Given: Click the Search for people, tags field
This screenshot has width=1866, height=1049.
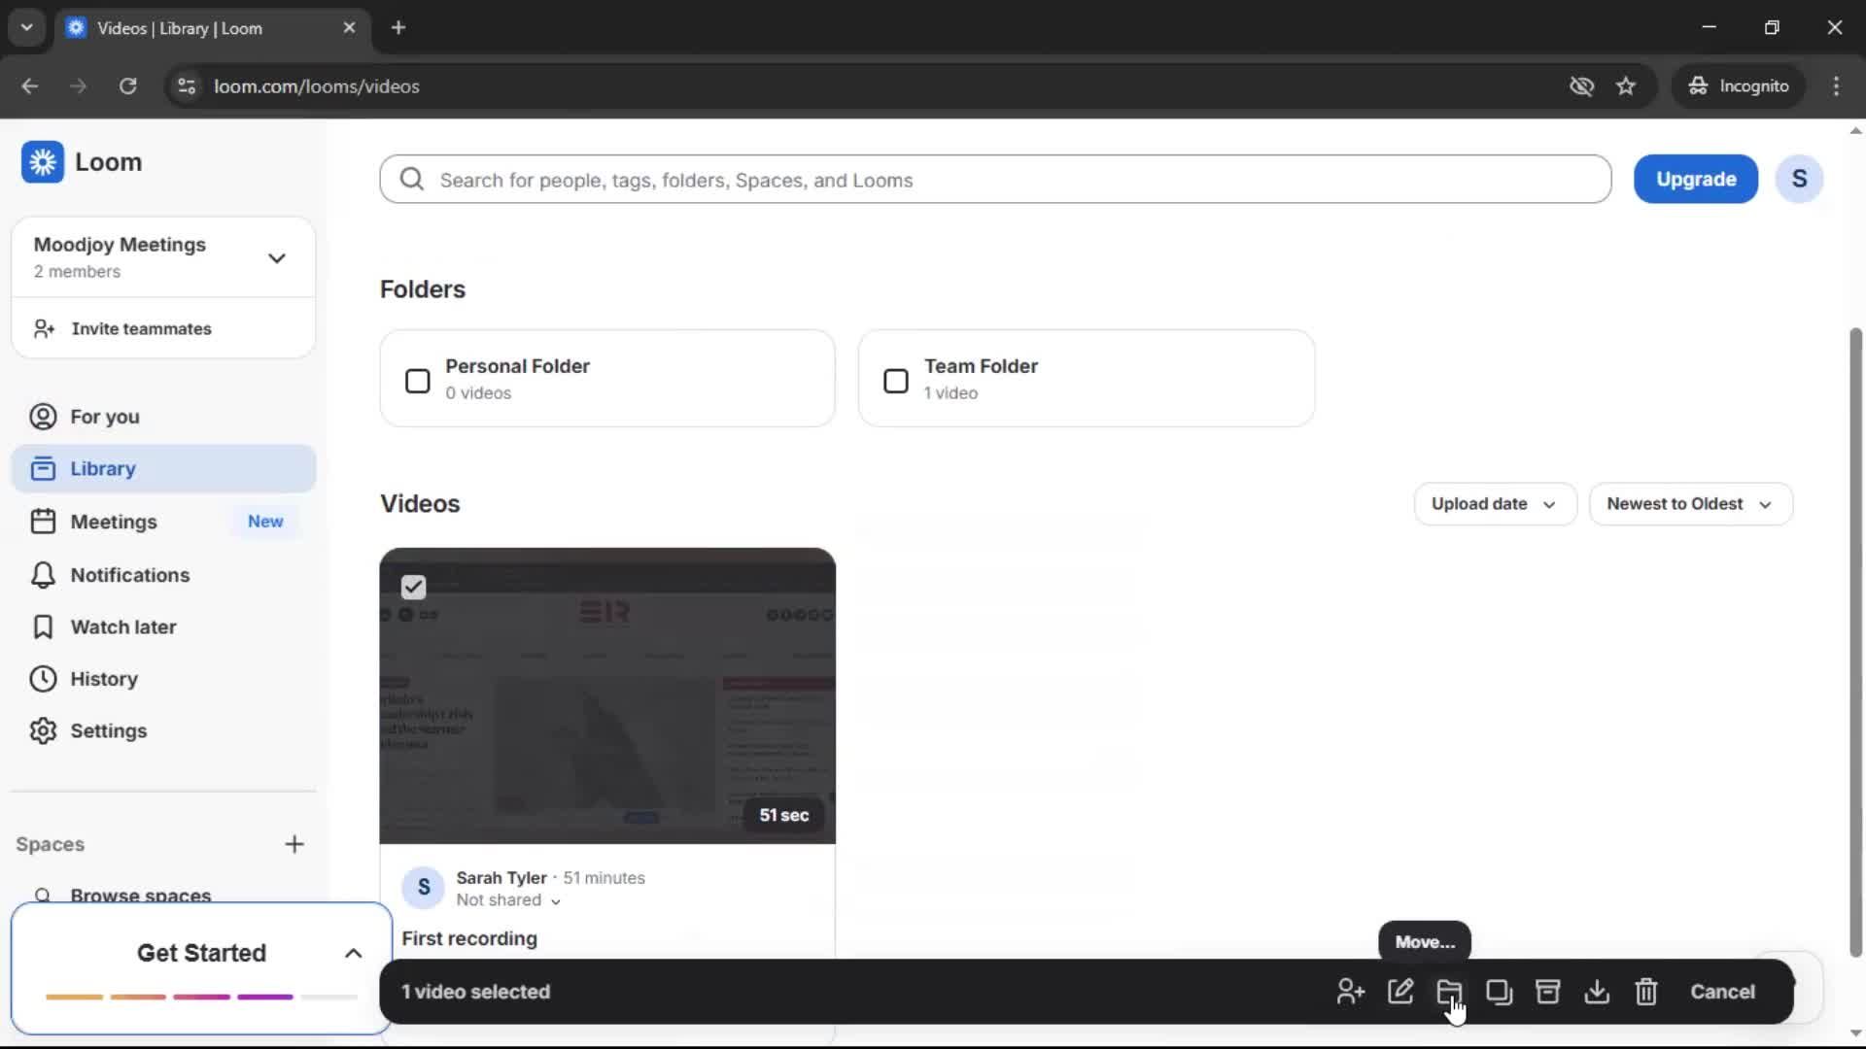Looking at the screenshot, I should (995, 180).
